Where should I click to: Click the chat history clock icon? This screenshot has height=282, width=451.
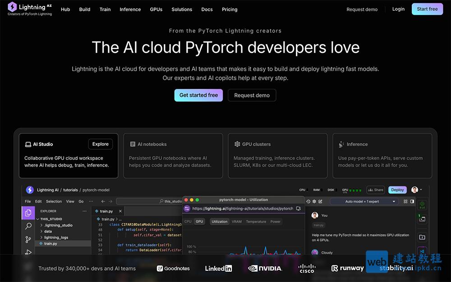tap(308, 201)
